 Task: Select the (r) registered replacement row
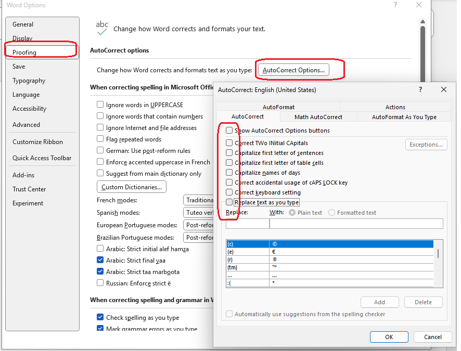(329, 259)
